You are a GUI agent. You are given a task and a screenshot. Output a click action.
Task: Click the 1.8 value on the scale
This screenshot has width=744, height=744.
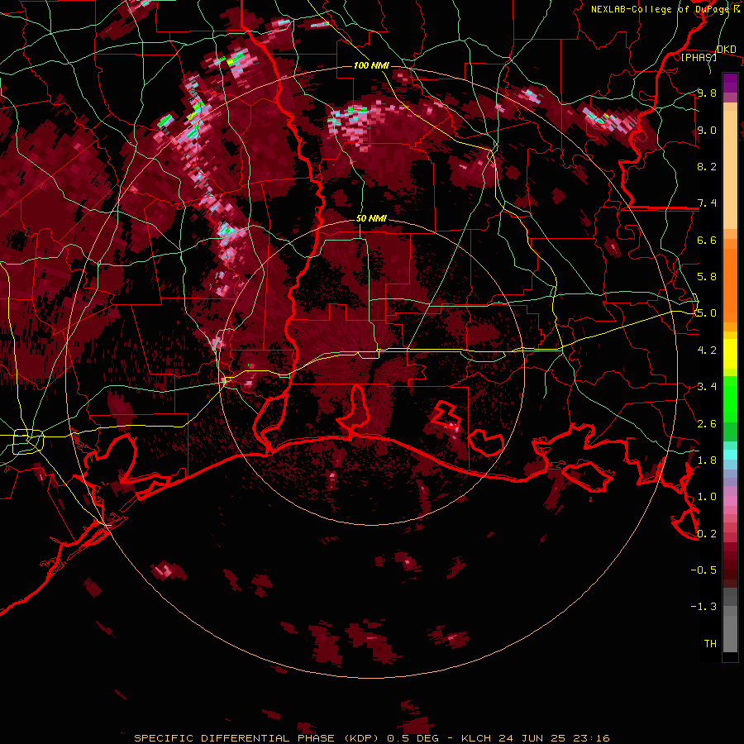(707, 460)
